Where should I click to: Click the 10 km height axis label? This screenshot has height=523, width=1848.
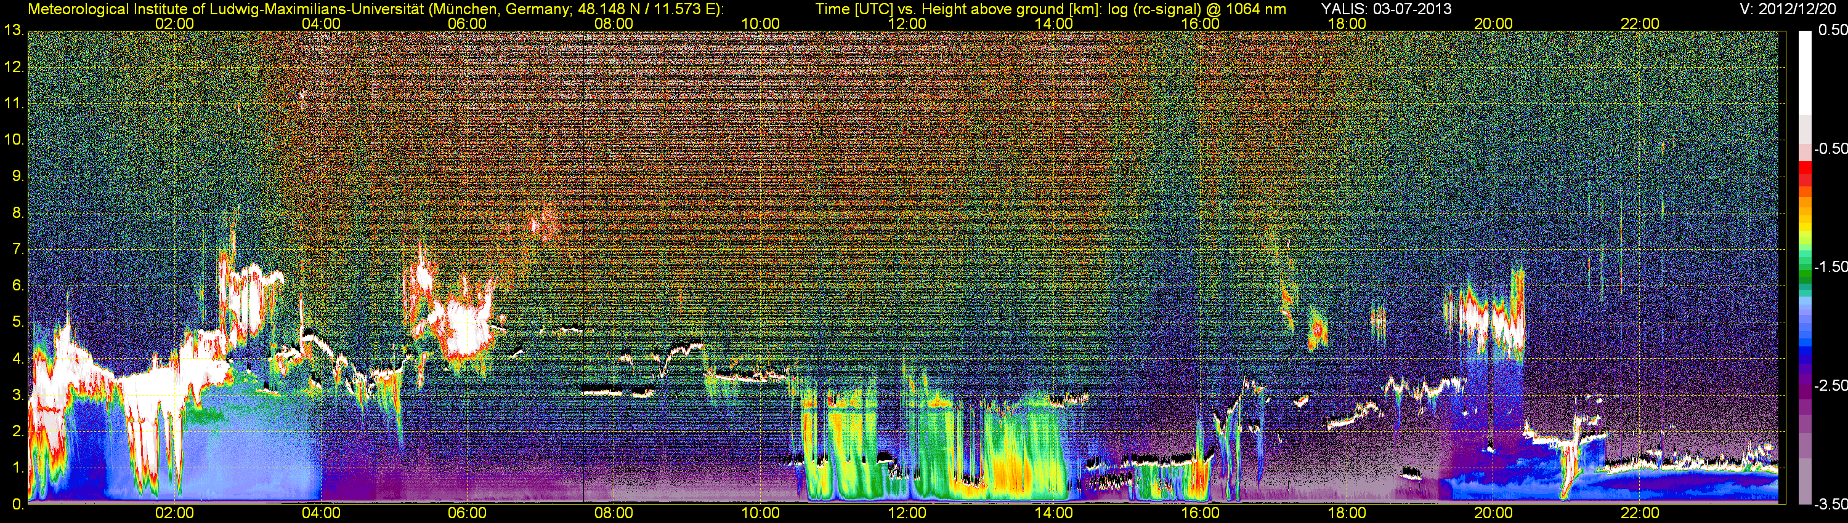pos(14,140)
